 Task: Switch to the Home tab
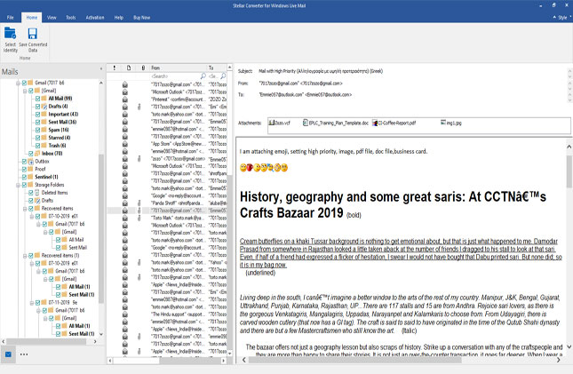click(32, 18)
